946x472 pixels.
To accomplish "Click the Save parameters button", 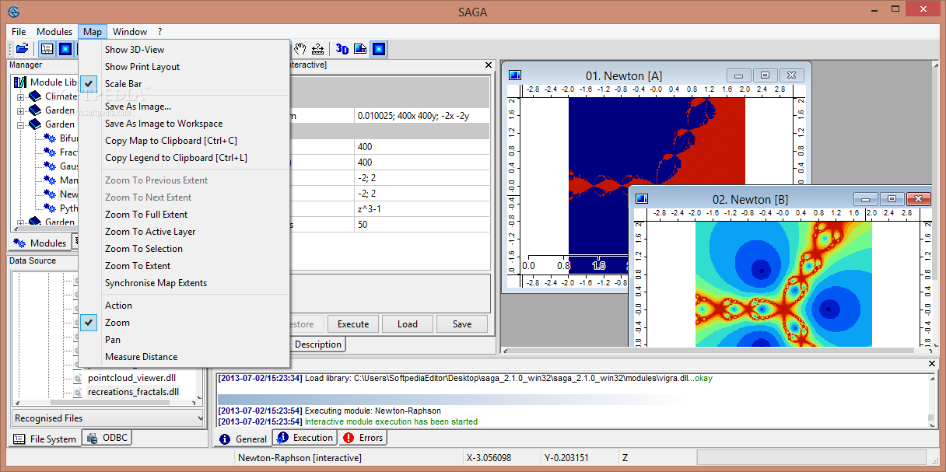I will (462, 324).
